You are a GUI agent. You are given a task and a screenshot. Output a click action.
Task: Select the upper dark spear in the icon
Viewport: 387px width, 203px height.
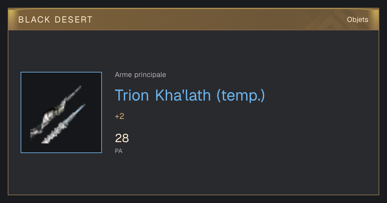[55, 113]
